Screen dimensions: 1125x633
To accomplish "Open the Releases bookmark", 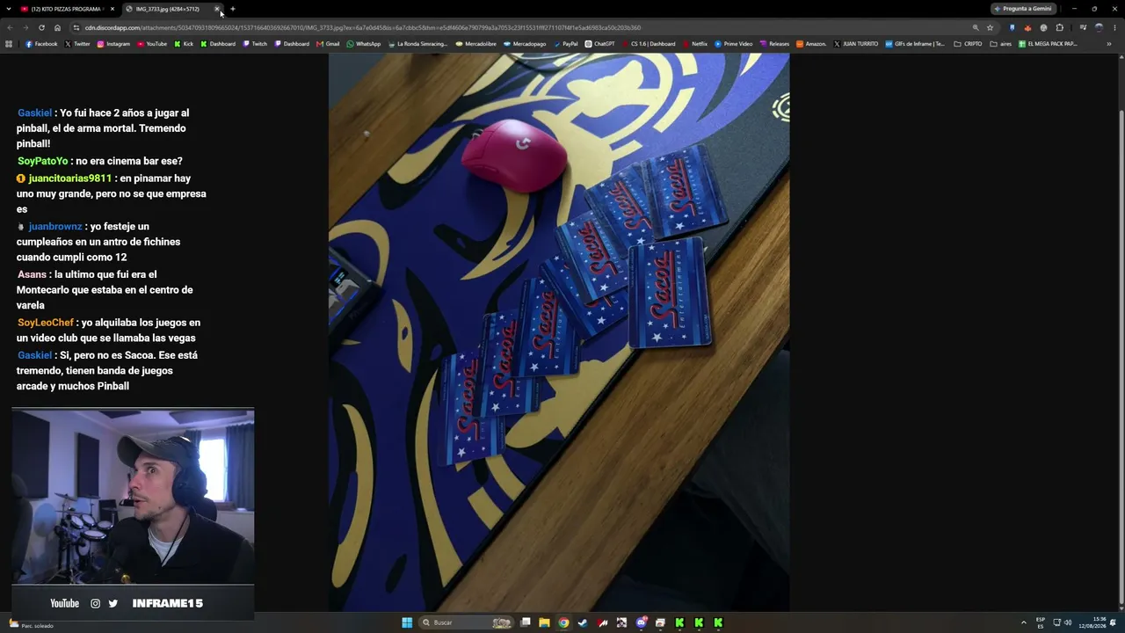I will pyautogui.click(x=774, y=44).
